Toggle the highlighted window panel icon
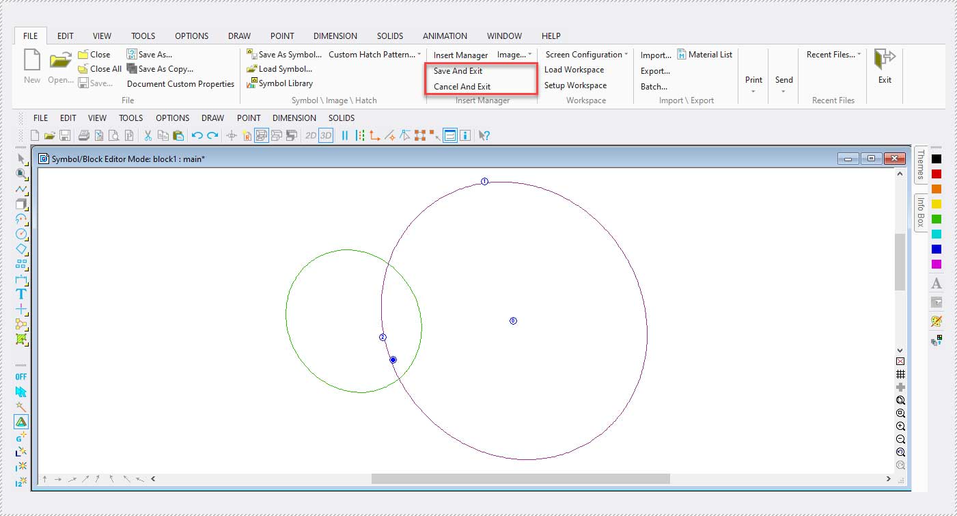Viewport: 957px width, 516px height. 450,135
